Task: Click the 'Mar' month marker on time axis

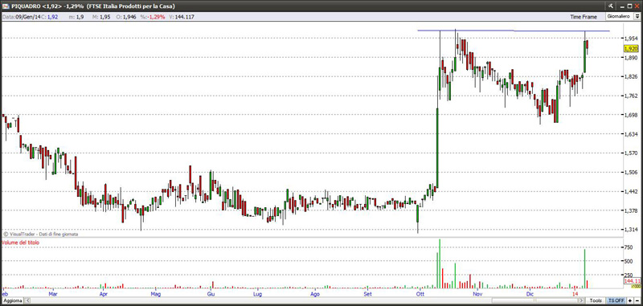Action: coord(52,294)
